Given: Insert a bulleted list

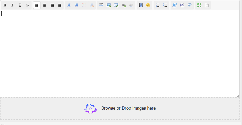Looking at the screenshot, I should click(x=158, y=5).
